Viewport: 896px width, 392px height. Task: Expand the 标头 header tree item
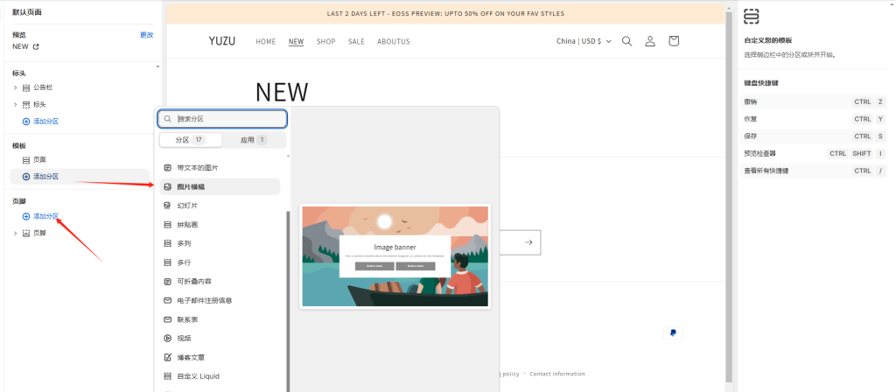point(15,104)
